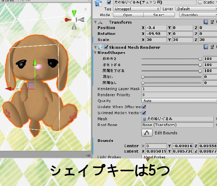Click the 手を上げる blendshape slider handle

tap(200, 65)
